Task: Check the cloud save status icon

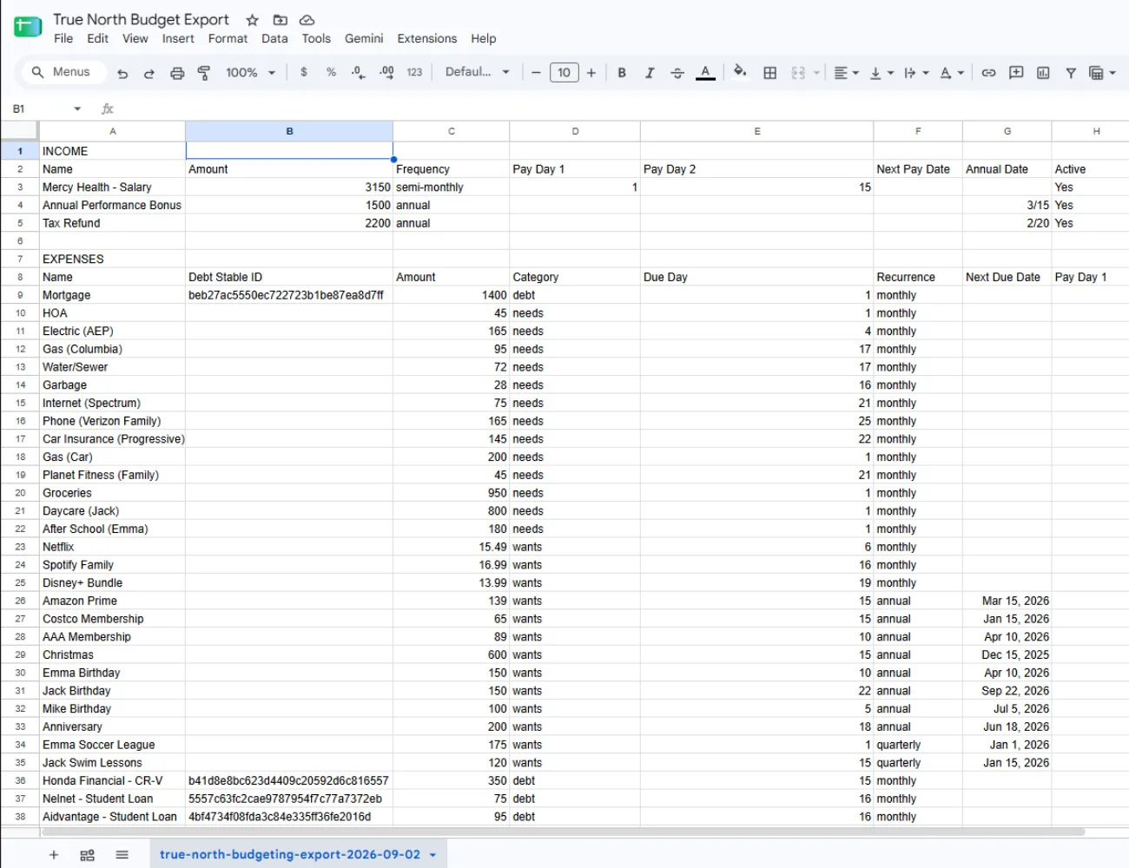Action: click(x=307, y=20)
